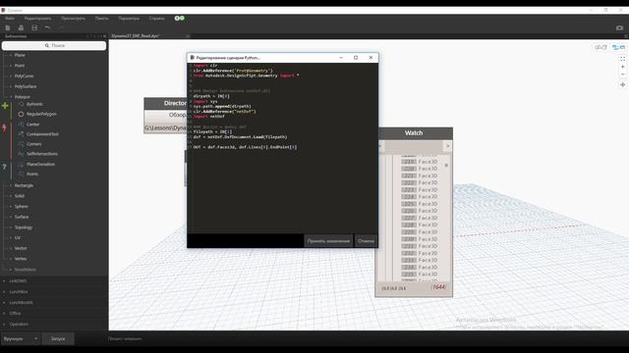This screenshot has width=629, height=353.
Task: Click inside the Python script code area
Action: pyautogui.click(x=282, y=148)
